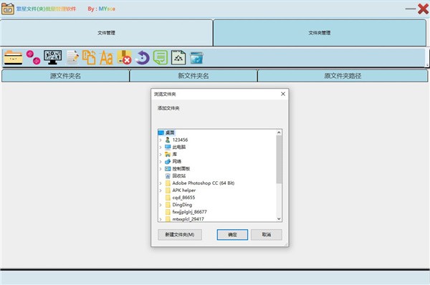Minimize the main application window
The image size is (430, 285).
(x=411, y=9)
